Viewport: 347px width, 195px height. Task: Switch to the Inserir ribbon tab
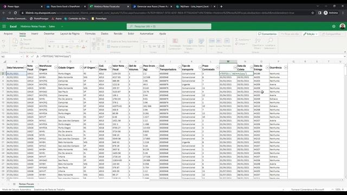[x=35, y=34]
